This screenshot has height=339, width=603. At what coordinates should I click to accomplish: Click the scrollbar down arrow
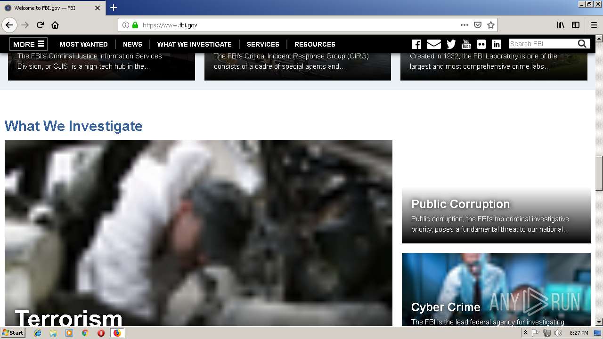[x=599, y=322]
